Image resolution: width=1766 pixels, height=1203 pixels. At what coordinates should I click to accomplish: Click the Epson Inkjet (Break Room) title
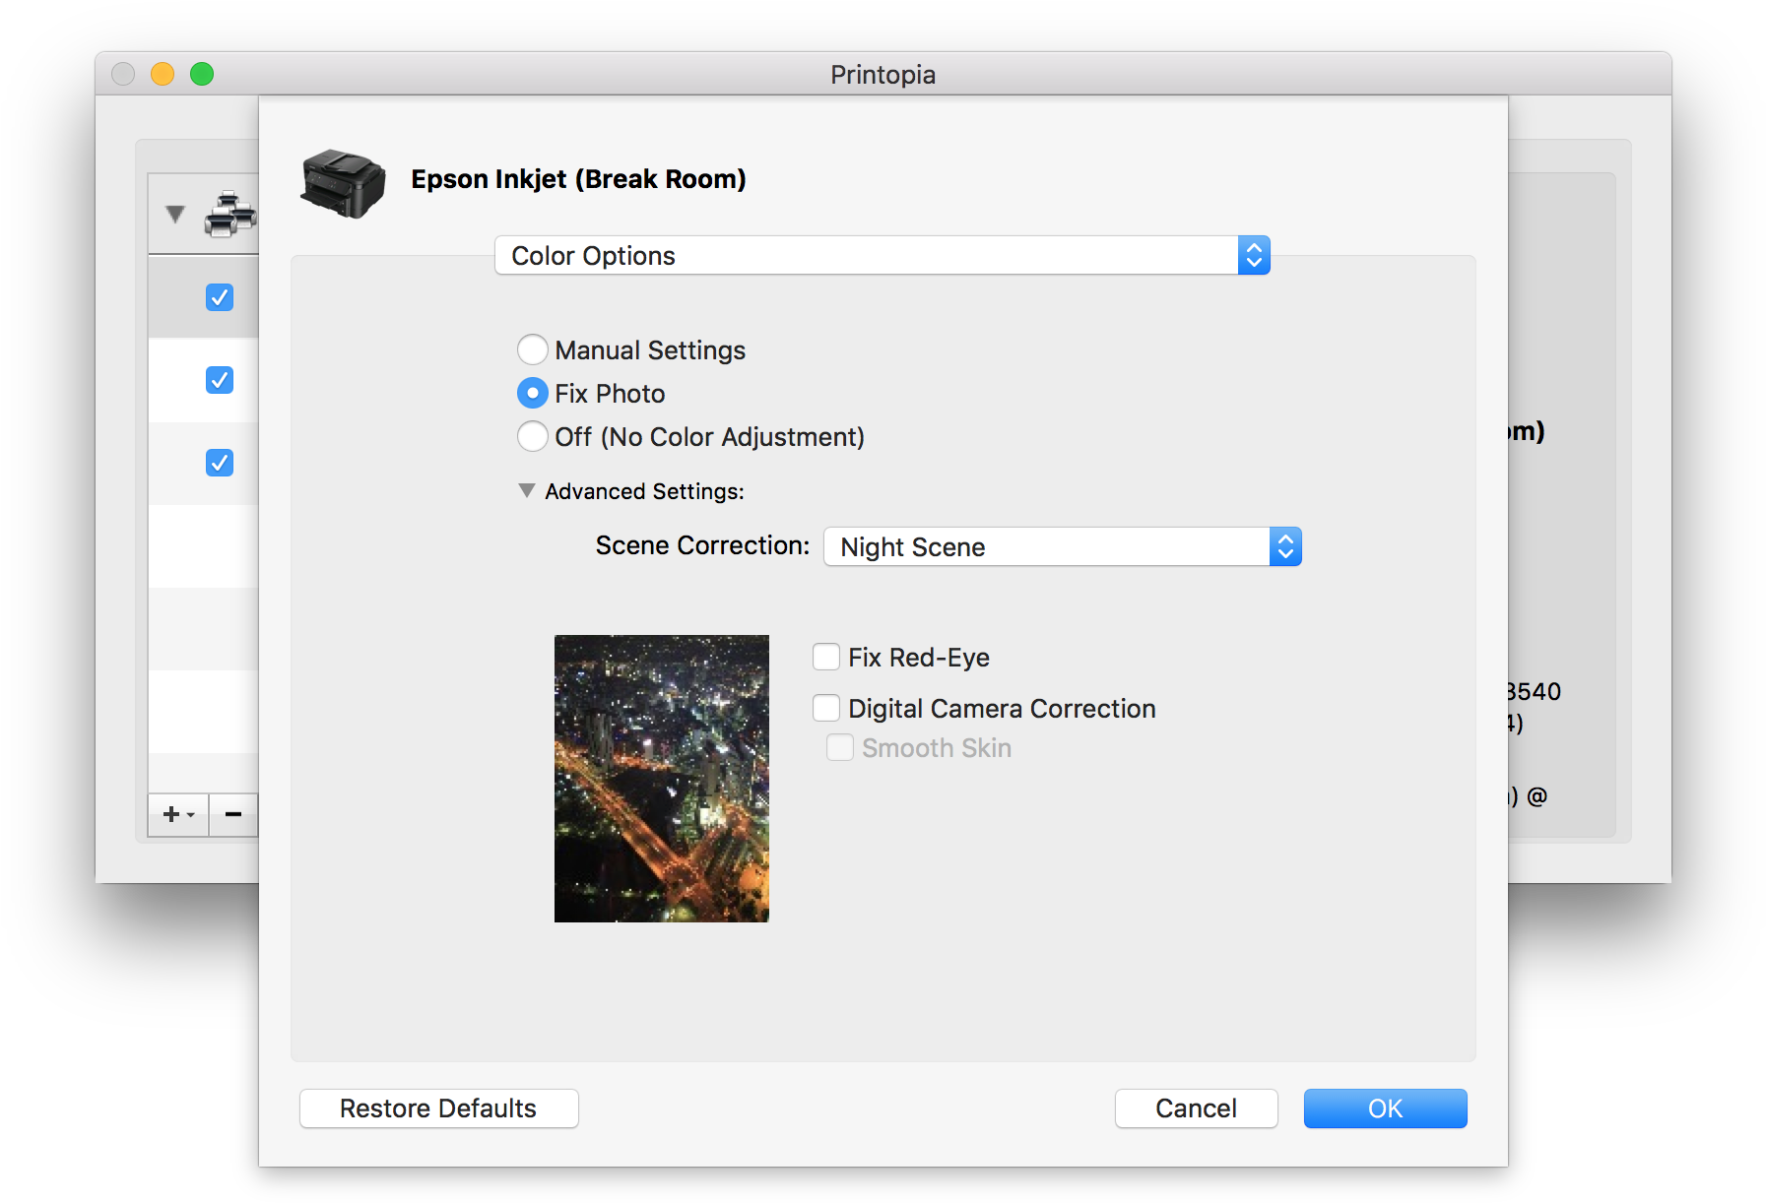click(x=578, y=179)
